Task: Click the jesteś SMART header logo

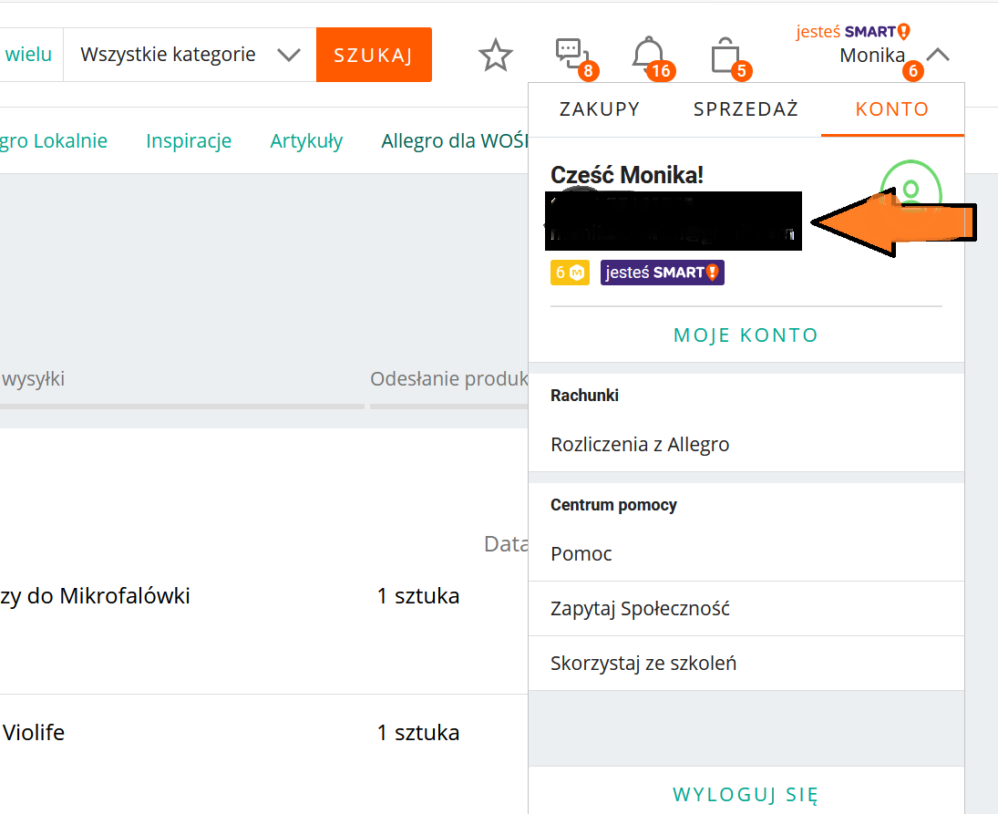Action: [x=853, y=32]
